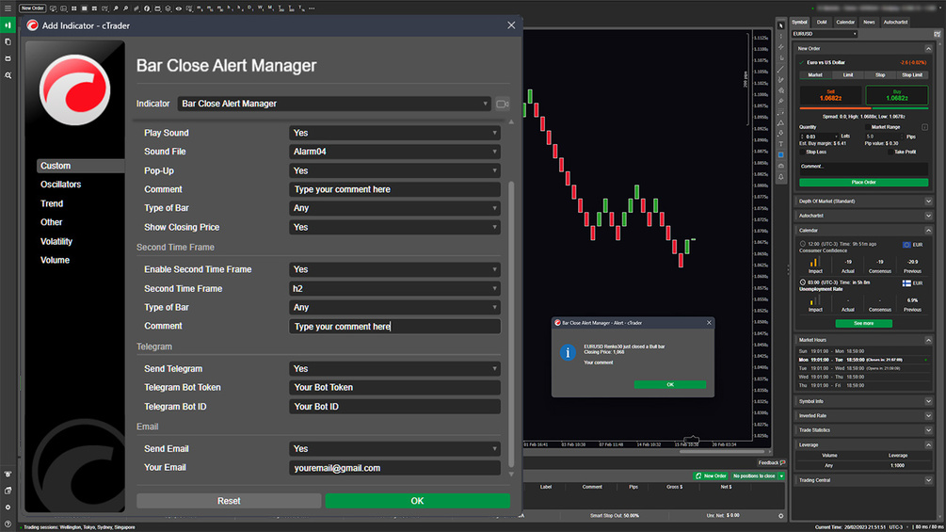Open the Automate icon in left sidebar
This screenshot has width=946, height=532.
(8, 58)
